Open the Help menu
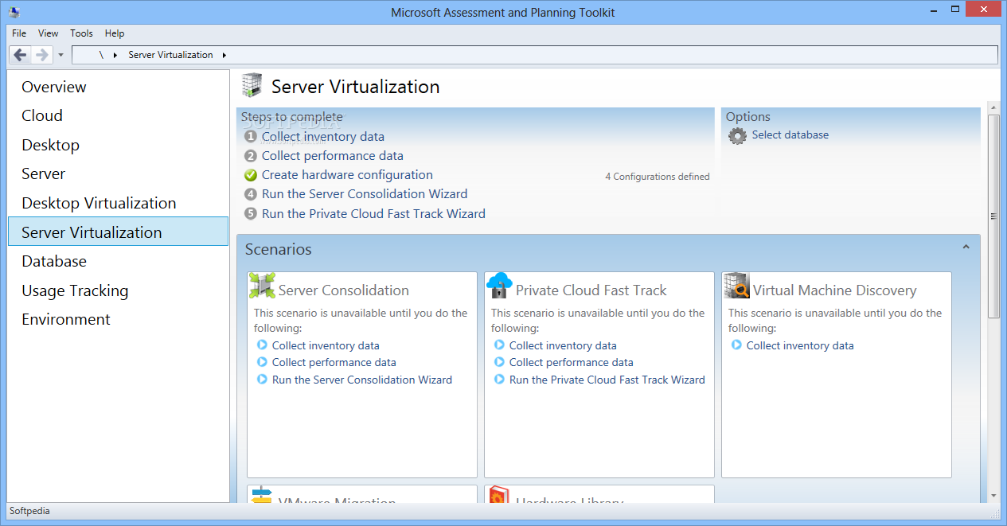The height and width of the screenshot is (526, 1007). coord(115,33)
